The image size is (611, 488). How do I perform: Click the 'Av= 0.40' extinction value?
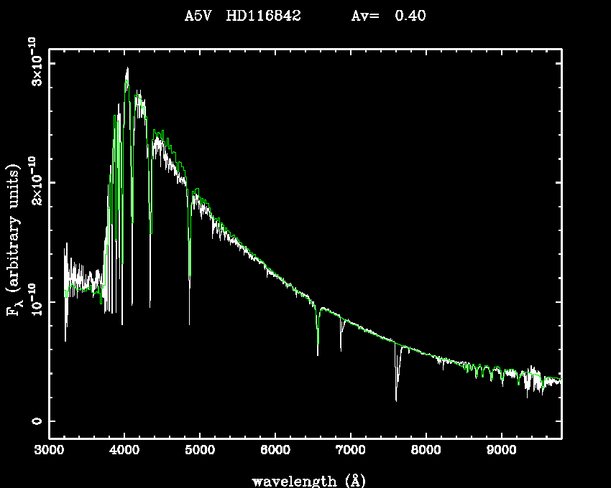[x=388, y=16]
